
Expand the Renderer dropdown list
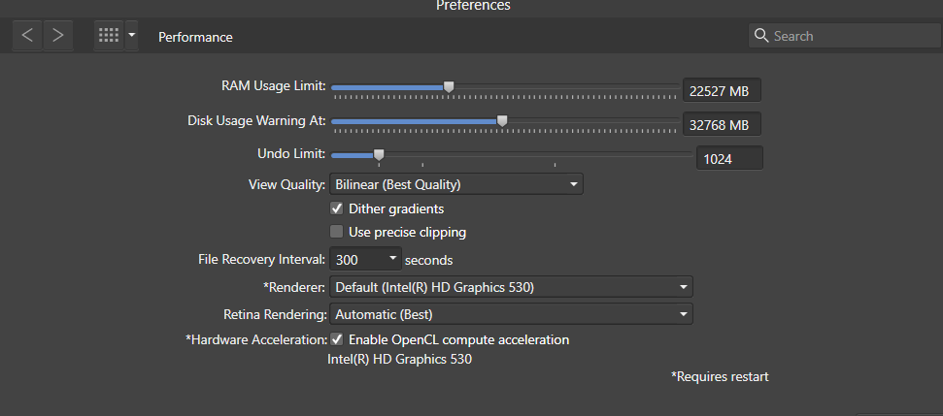511,287
